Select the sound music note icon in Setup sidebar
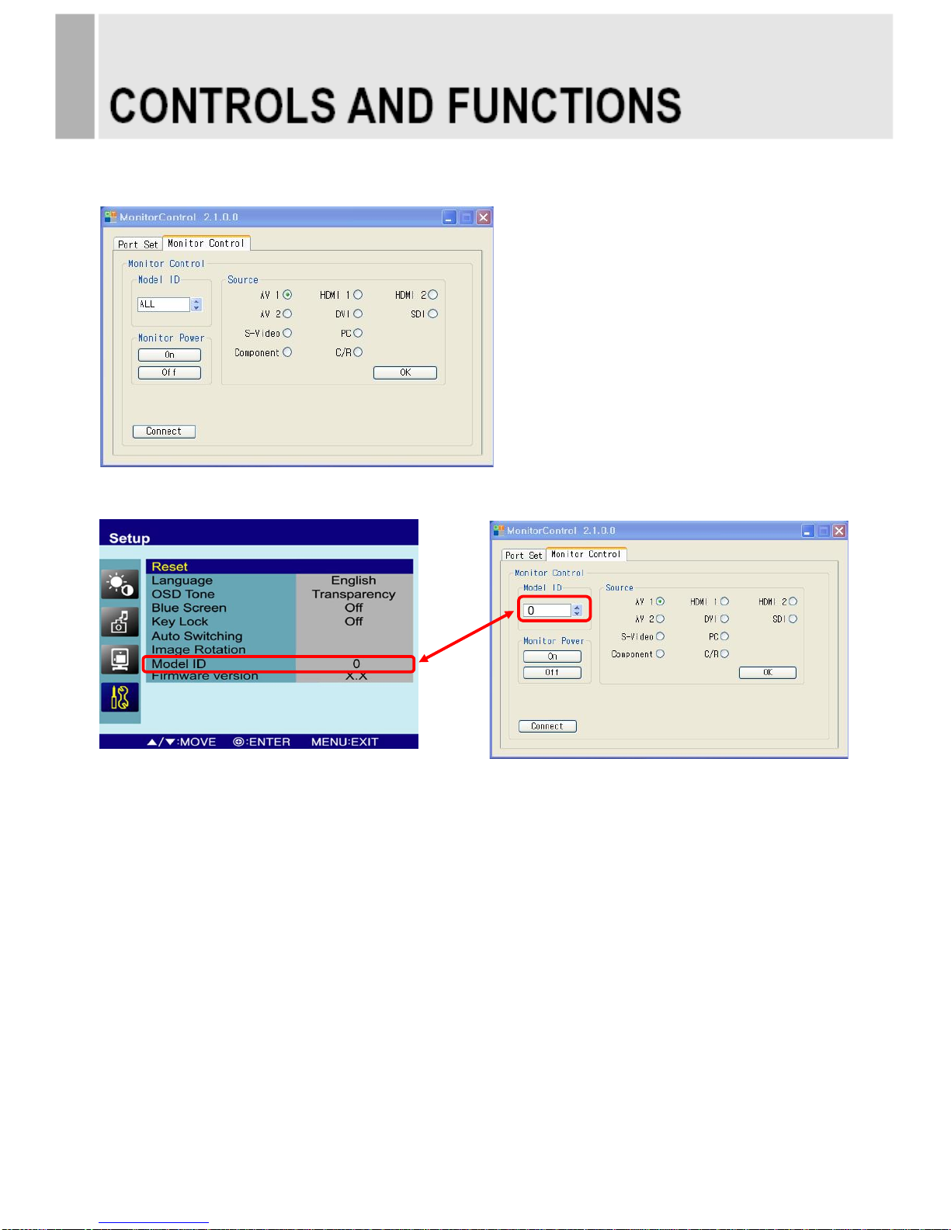951x1230 pixels. click(x=120, y=622)
